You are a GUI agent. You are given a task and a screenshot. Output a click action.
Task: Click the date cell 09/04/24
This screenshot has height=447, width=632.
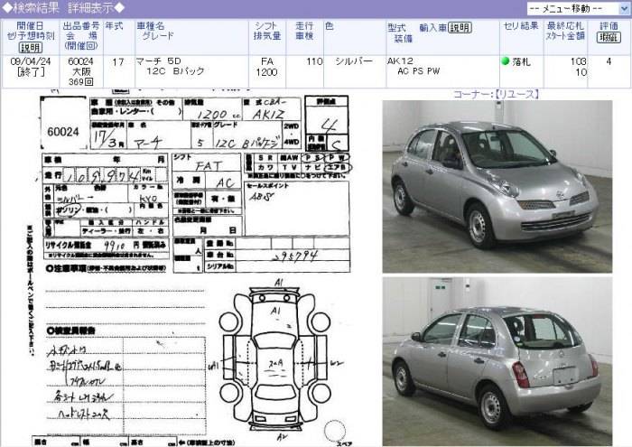pos(30,61)
